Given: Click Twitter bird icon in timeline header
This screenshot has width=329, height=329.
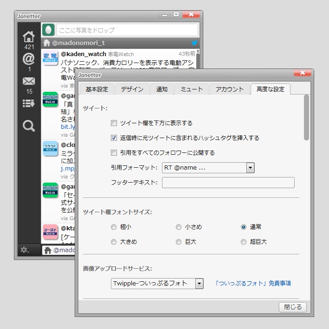Looking at the screenshot, I should (x=194, y=43).
